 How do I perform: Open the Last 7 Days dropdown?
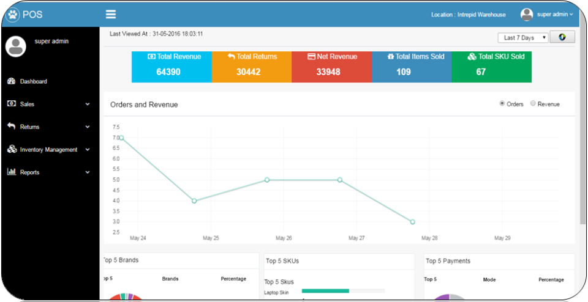click(x=523, y=38)
